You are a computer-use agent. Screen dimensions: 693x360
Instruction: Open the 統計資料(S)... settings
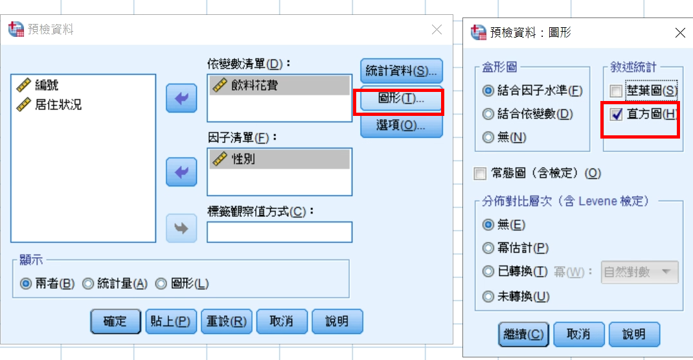[401, 71]
